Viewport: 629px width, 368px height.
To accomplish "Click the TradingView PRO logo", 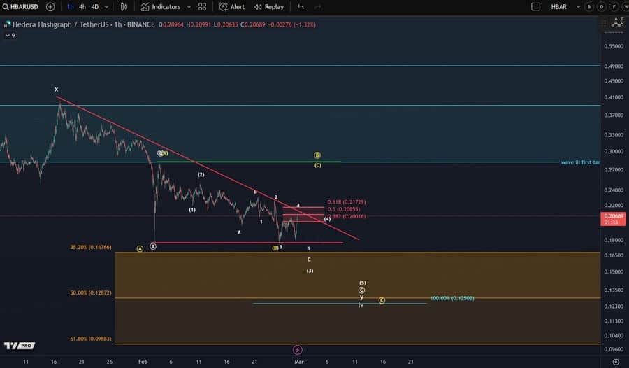I will 20,346.
